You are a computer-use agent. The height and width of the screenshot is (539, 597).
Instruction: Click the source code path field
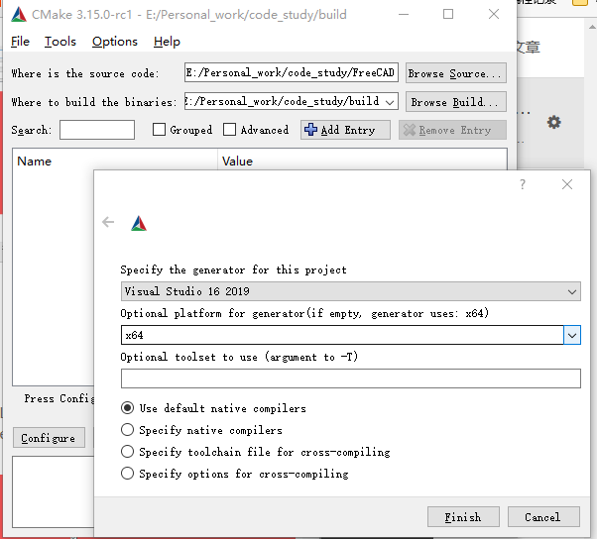point(292,72)
